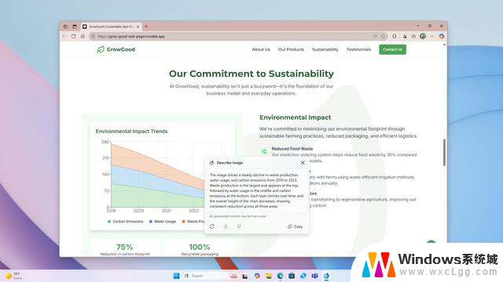Open the Windows Start menu
Viewport: 503px width, 282px height.
pos(176,276)
